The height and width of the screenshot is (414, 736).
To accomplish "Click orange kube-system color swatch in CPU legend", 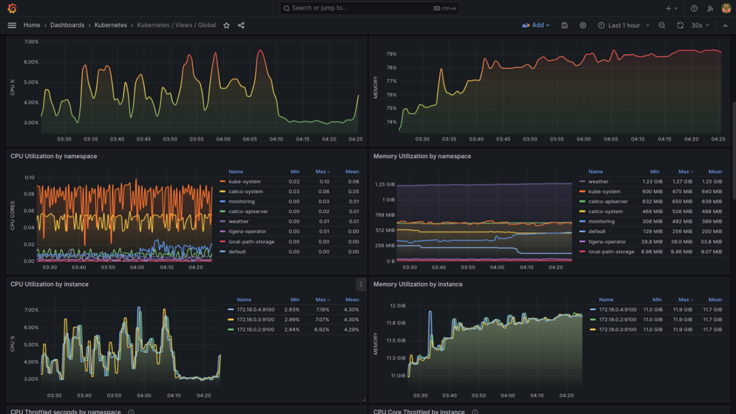I will pos(222,182).
